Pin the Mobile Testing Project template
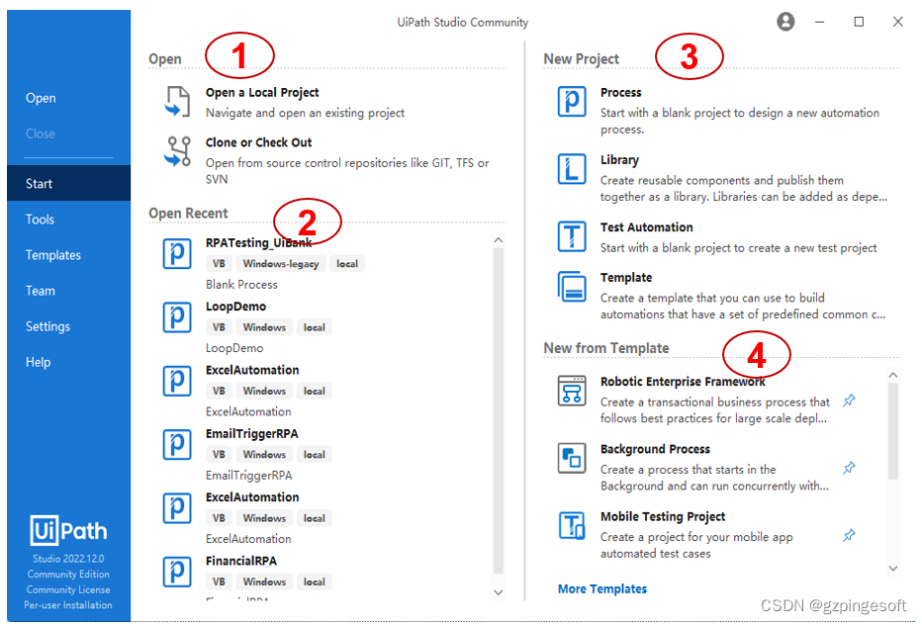Screen dimensions: 922x624 849,536
